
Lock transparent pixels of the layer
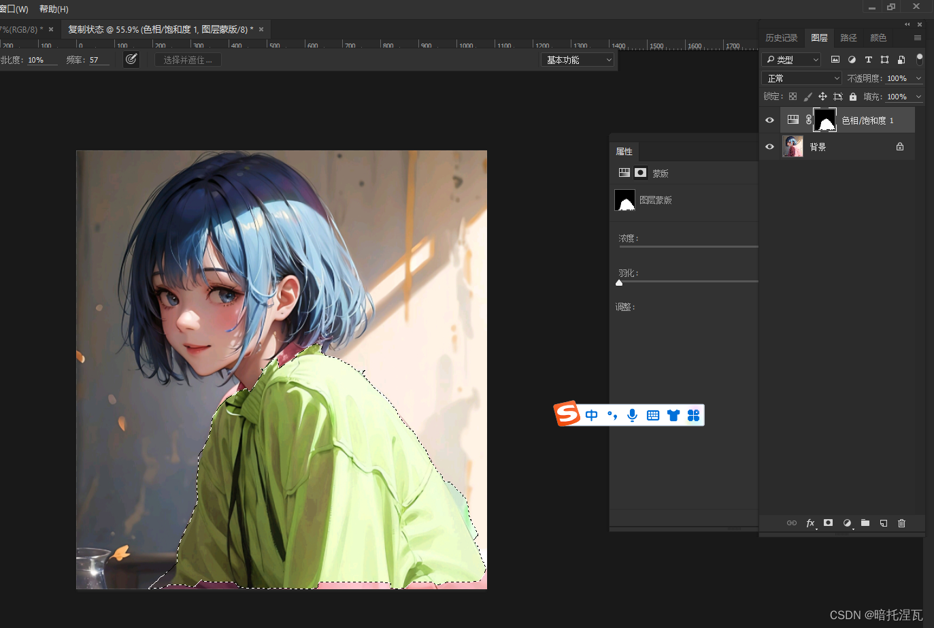click(793, 97)
